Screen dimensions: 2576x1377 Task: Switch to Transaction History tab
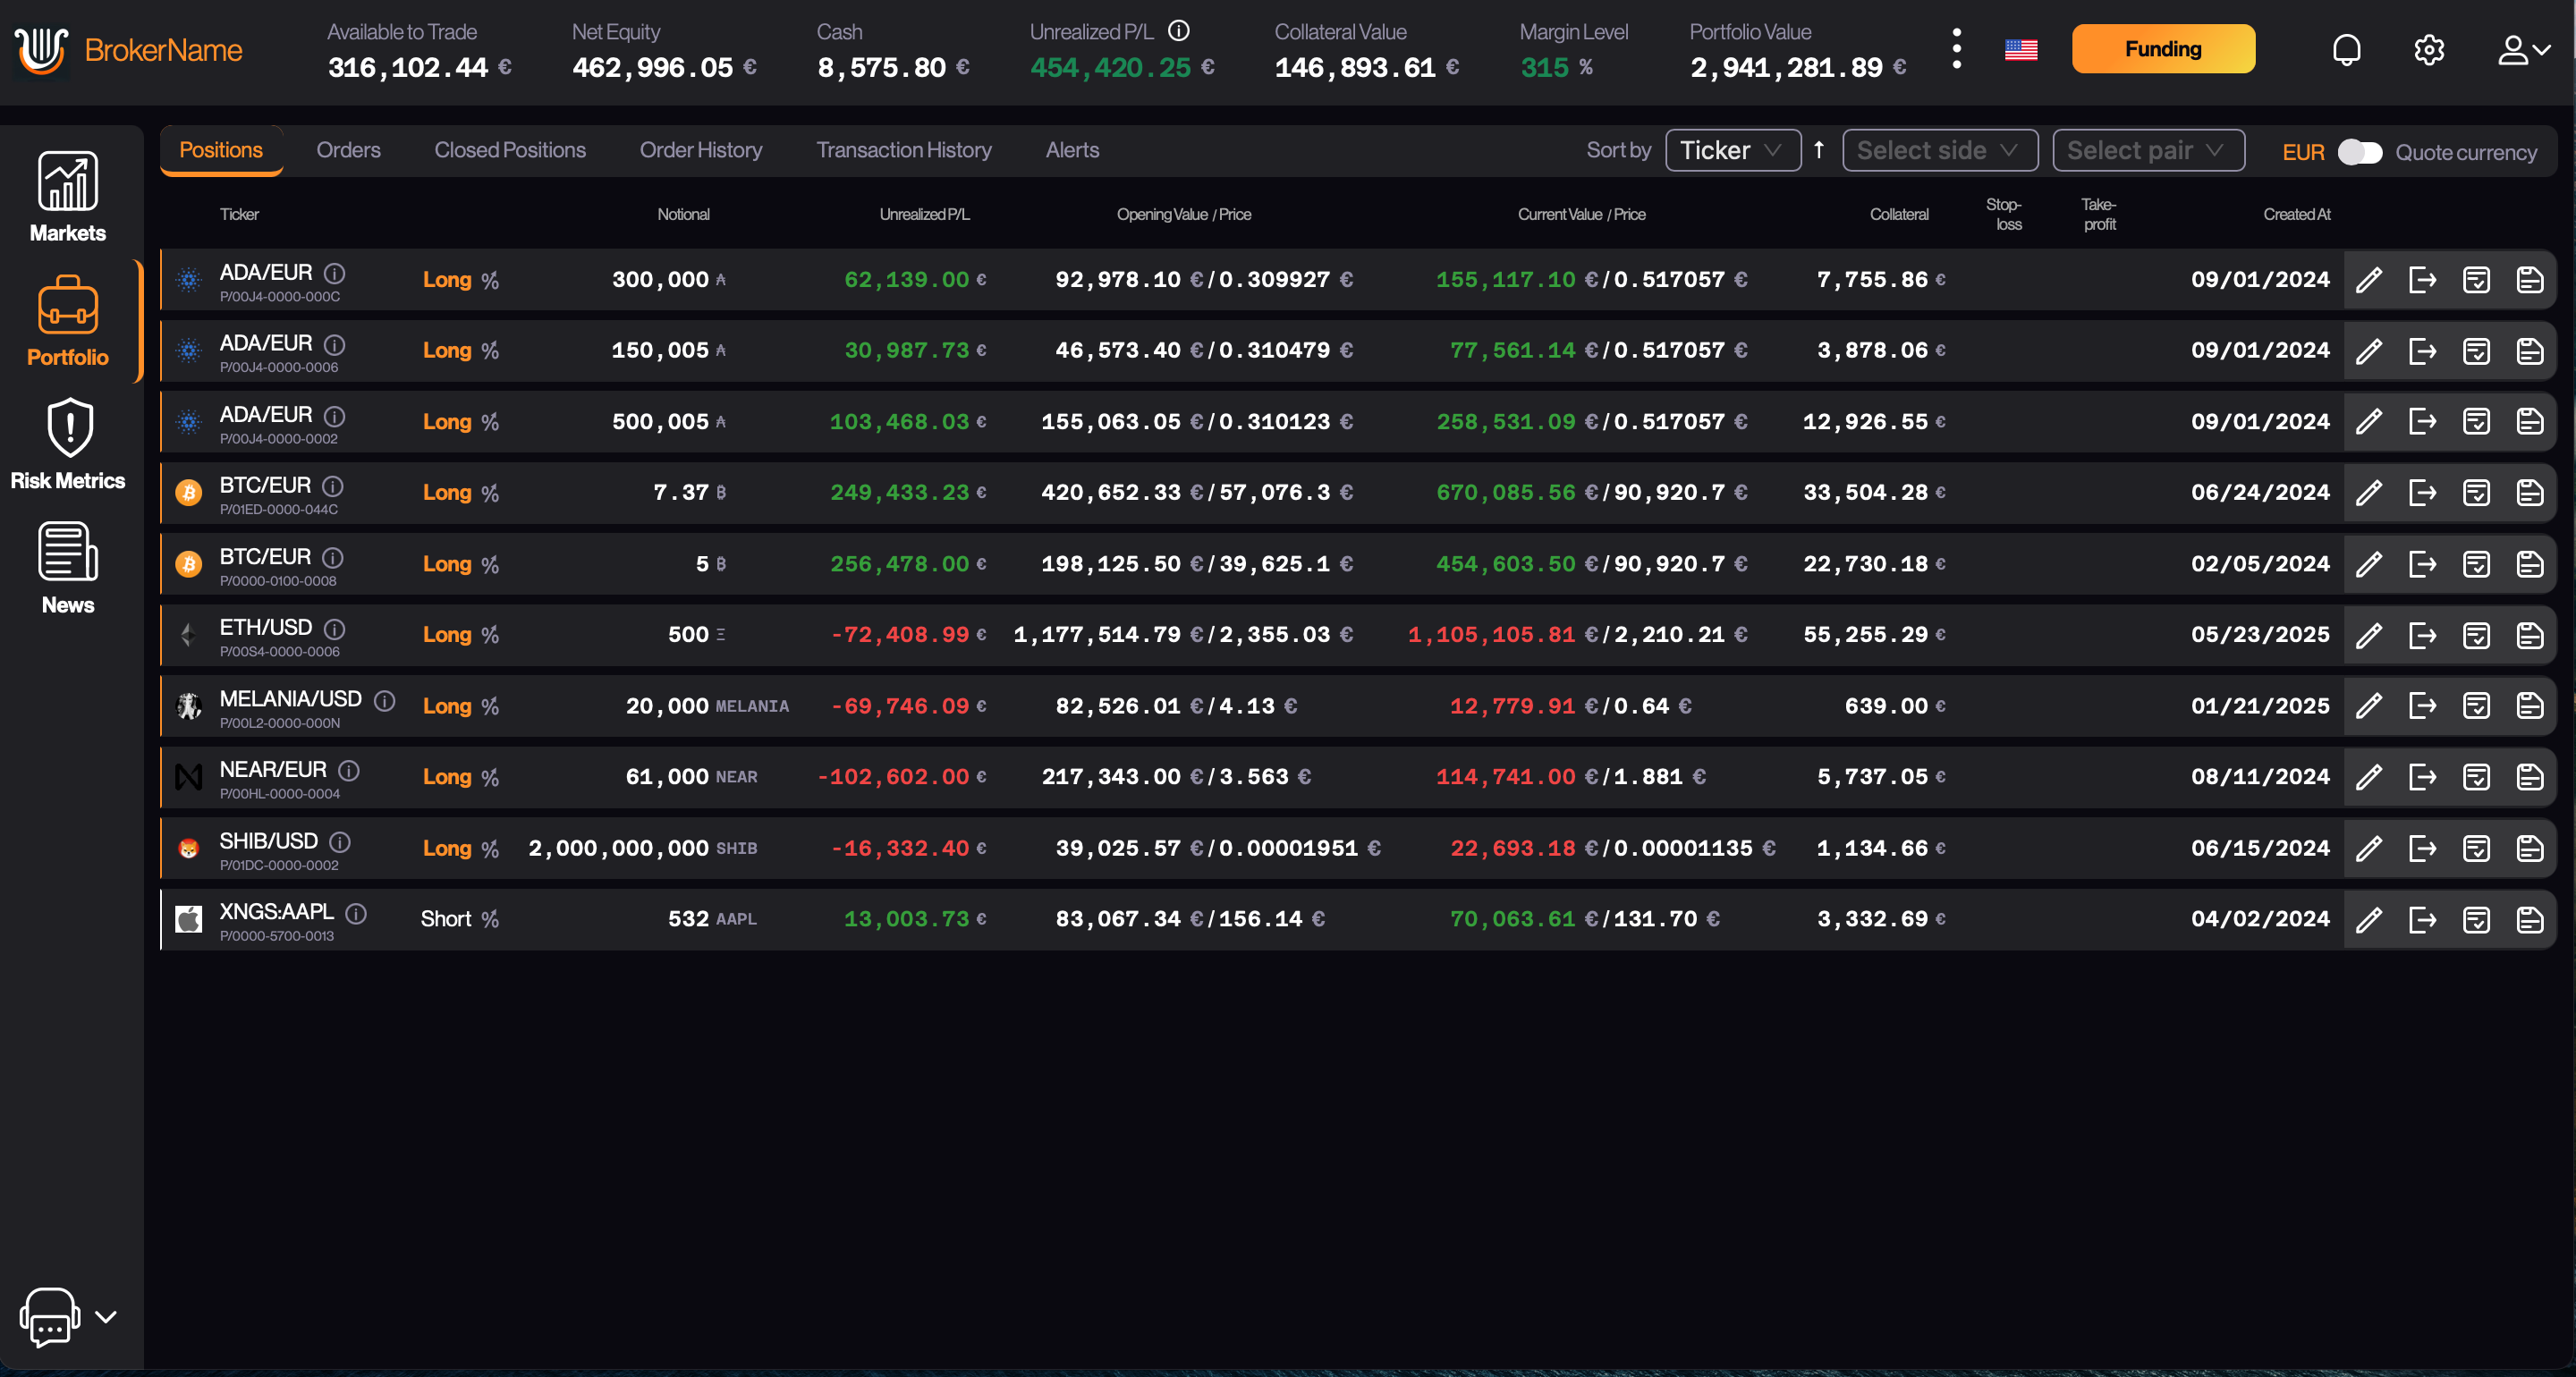[x=903, y=150]
